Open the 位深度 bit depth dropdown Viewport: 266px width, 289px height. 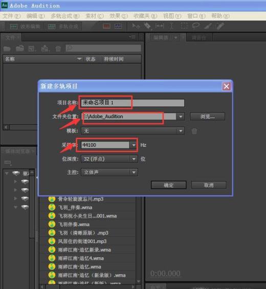[x=109, y=159]
